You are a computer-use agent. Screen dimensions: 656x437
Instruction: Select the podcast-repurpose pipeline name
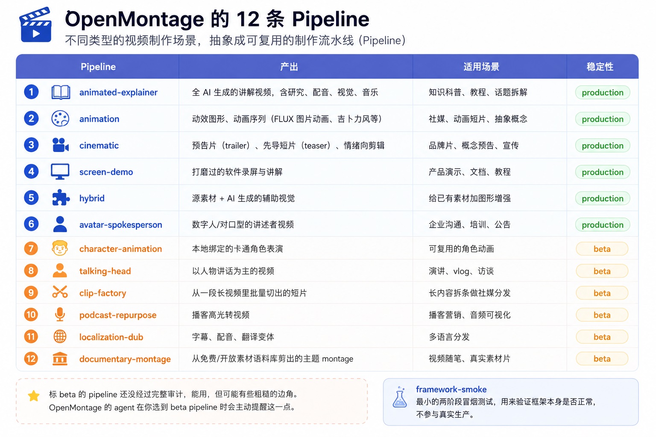click(x=118, y=315)
